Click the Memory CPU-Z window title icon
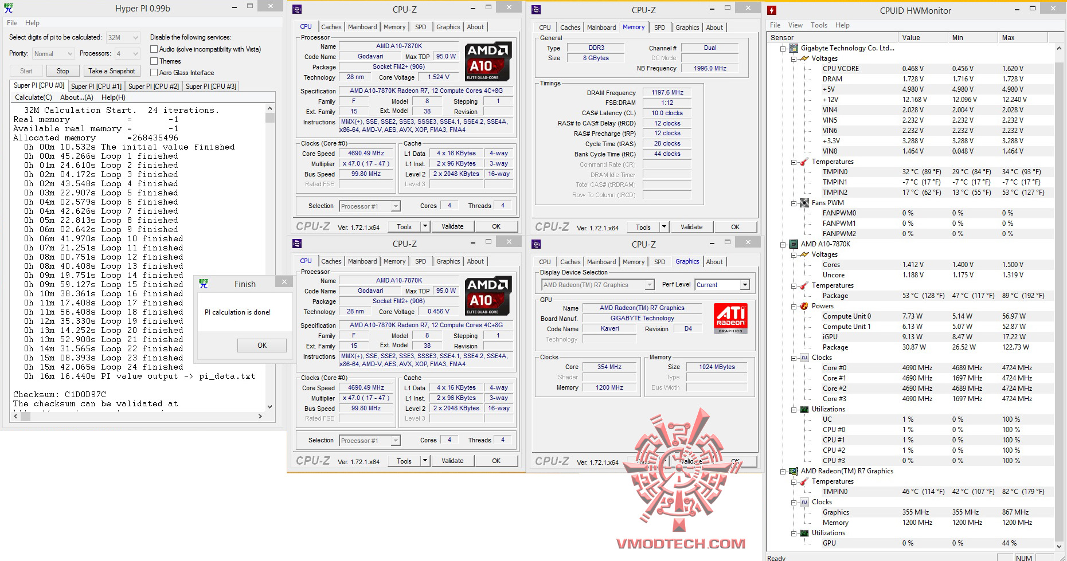The image size is (1067, 561). [x=536, y=10]
